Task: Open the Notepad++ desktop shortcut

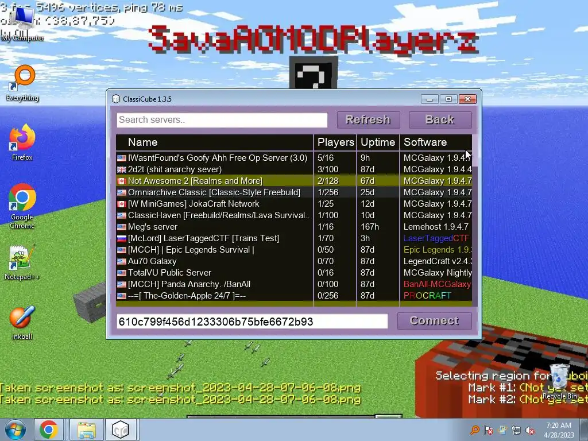Action: pyautogui.click(x=22, y=262)
